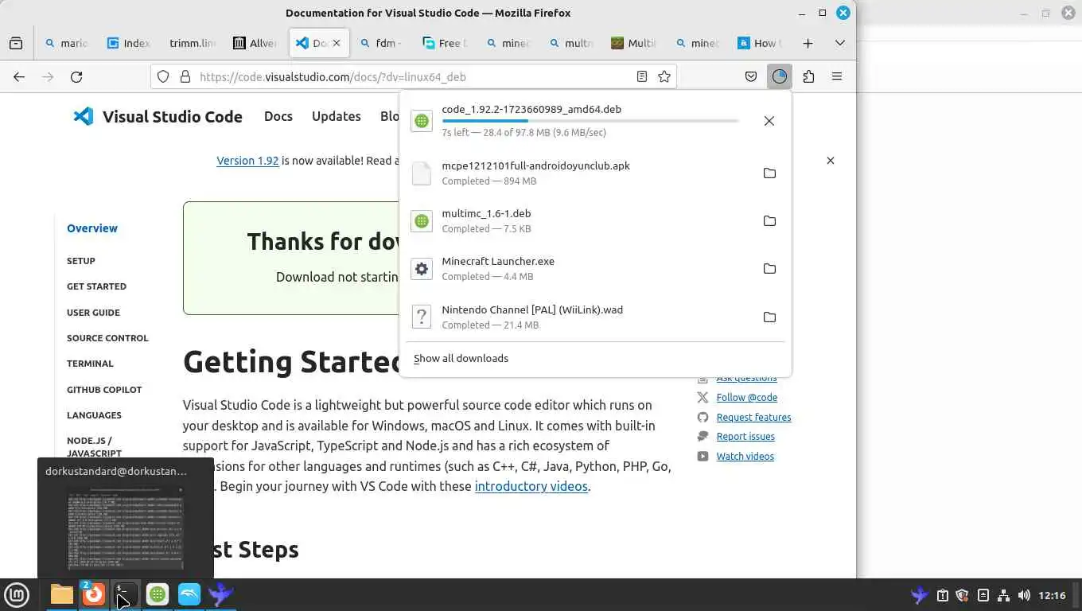Expand USER GUIDE section in sidebar
This screenshot has width=1082, height=611.
[x=93, y=313]
